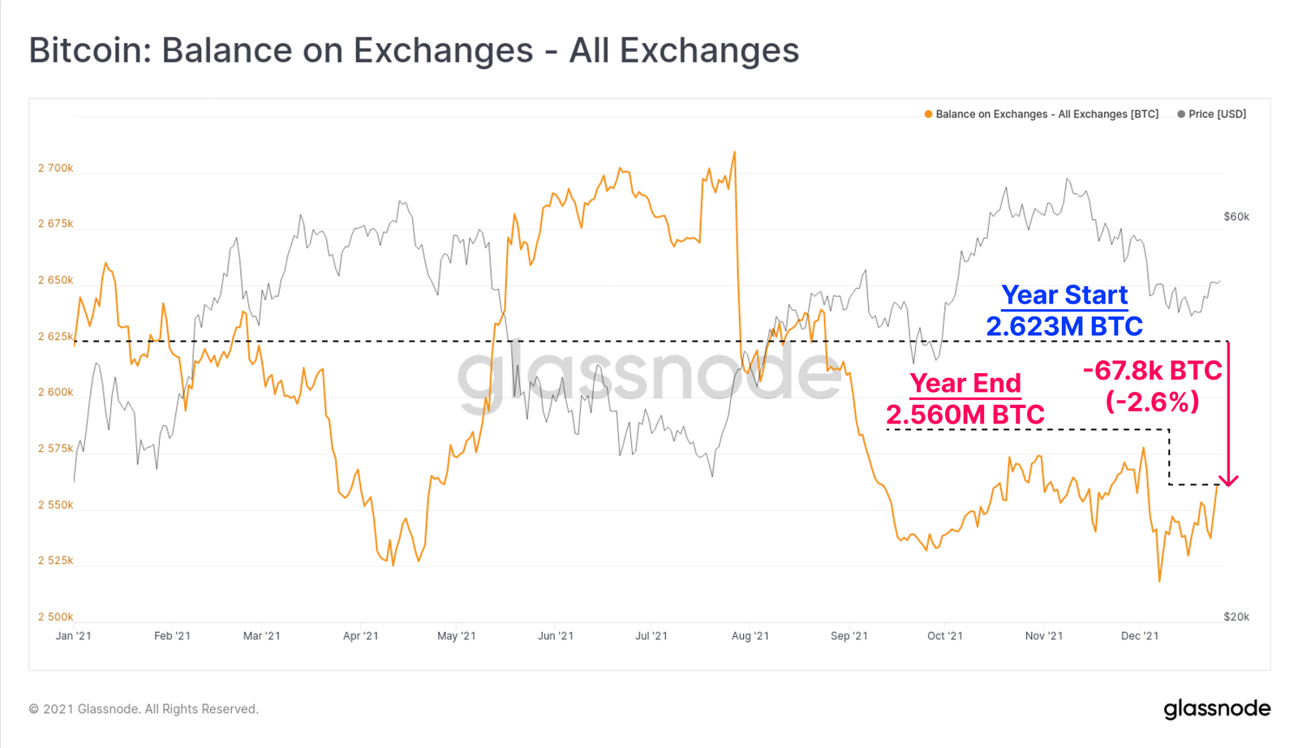
Task: Click the red downward arrow head
Action: [x=1229, y=479]
